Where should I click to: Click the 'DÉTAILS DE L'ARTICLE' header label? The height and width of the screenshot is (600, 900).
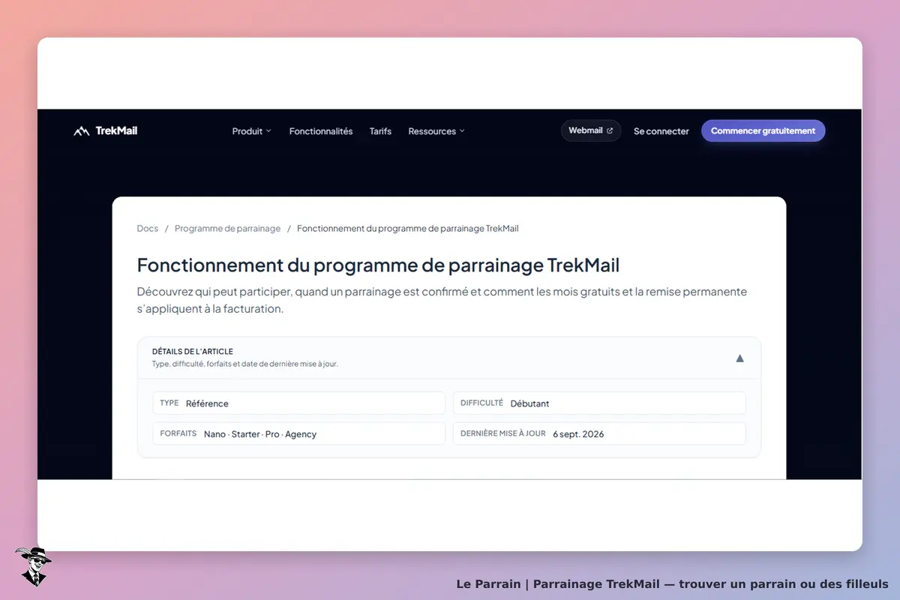[193, 352]
